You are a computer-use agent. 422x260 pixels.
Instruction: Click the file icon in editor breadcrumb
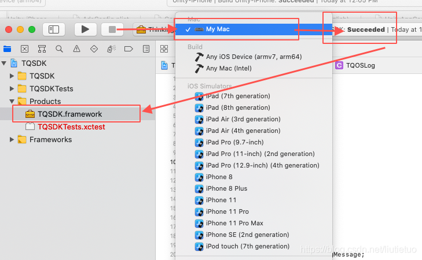(164, 65)
